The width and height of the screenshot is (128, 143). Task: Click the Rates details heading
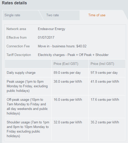click(14, 3)
